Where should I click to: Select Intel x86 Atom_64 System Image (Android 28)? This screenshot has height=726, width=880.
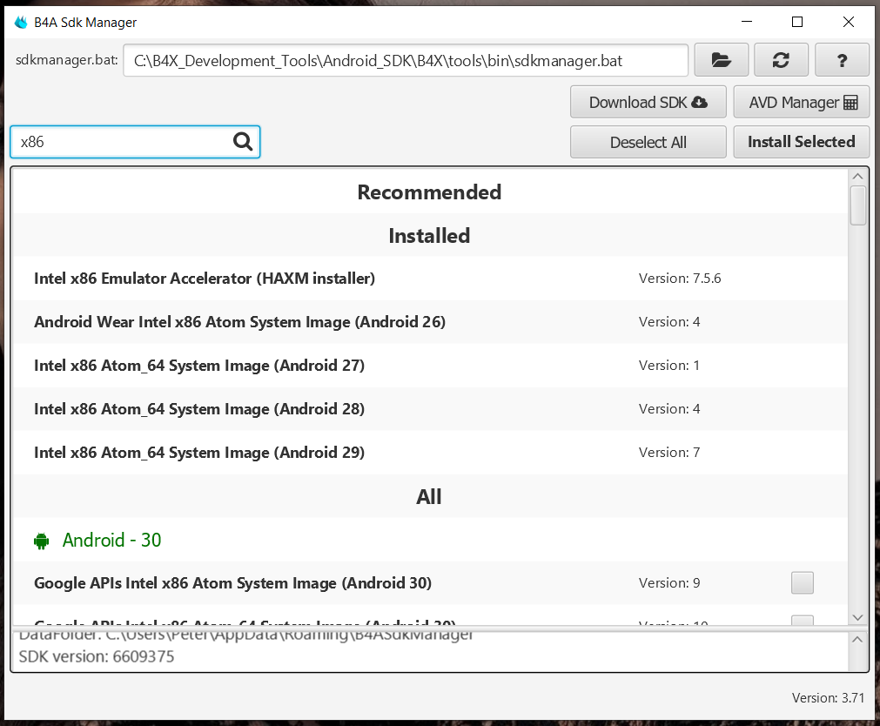point(430,409)
